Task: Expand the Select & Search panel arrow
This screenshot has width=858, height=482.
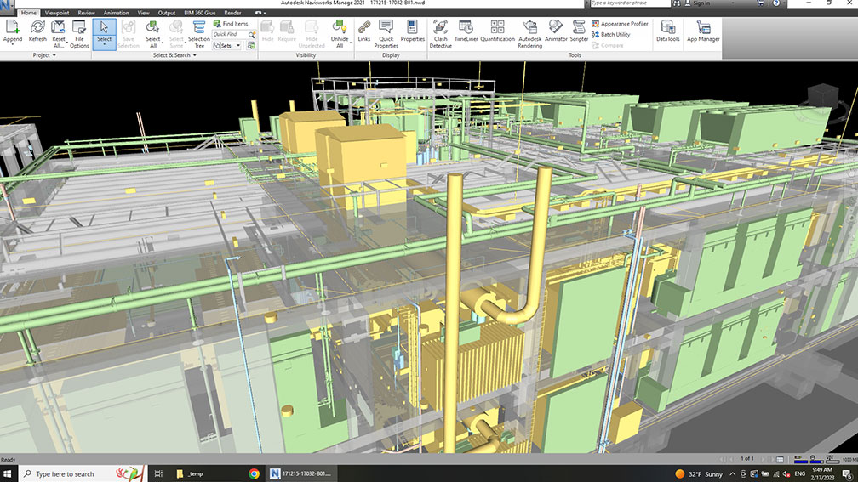Action: pyautogui.click(x=194, y=55)
